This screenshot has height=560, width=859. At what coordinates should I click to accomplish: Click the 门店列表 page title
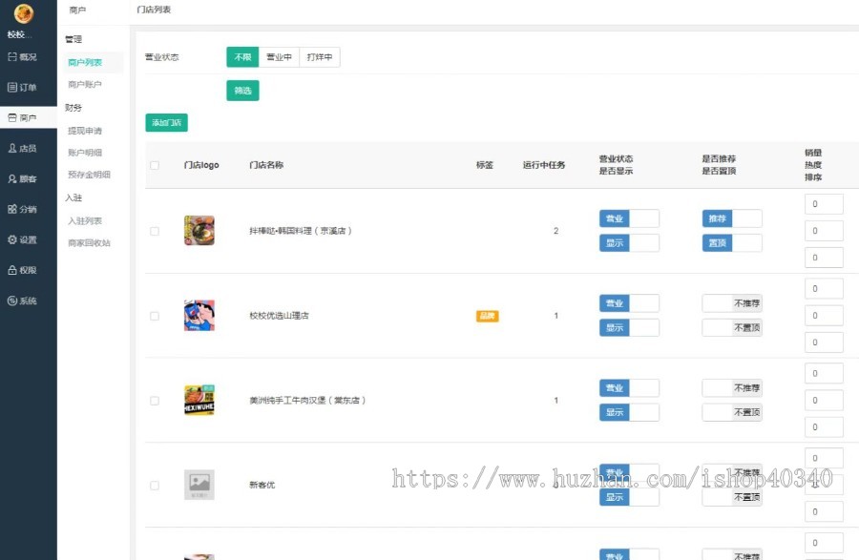click(x=154, y=10)
